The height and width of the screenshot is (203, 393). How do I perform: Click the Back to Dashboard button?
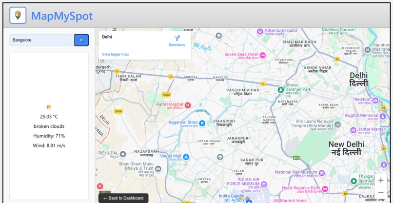coord(123,198)
